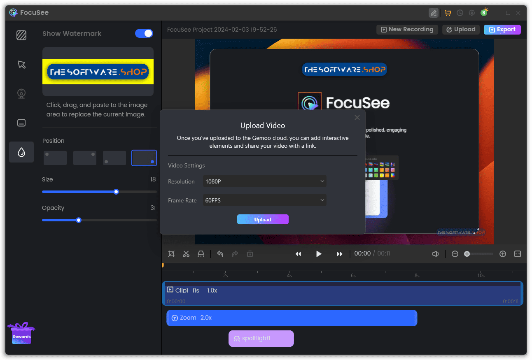Viewport: 532px width, 360px height.
Task: Open the settings gear icon
Action: pyautogui.click(x=472, y=13)
